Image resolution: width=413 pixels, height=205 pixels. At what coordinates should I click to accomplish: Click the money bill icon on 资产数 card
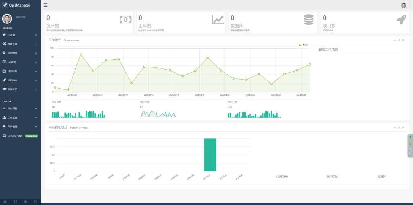coord(125,19)
